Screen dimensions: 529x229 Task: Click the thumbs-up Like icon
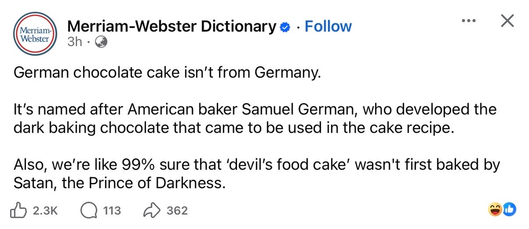click(x=18, y=210)
